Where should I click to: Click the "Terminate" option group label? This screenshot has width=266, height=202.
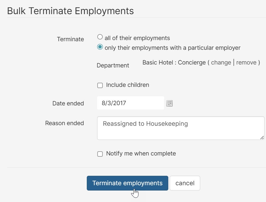pos(70,39)
